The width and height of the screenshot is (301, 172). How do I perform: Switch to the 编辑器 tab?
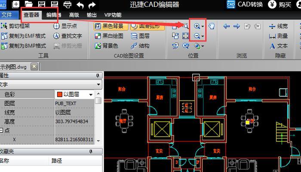tap(54, 15)
